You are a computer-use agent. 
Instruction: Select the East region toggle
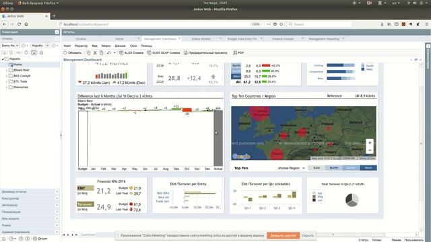point(317,167)
